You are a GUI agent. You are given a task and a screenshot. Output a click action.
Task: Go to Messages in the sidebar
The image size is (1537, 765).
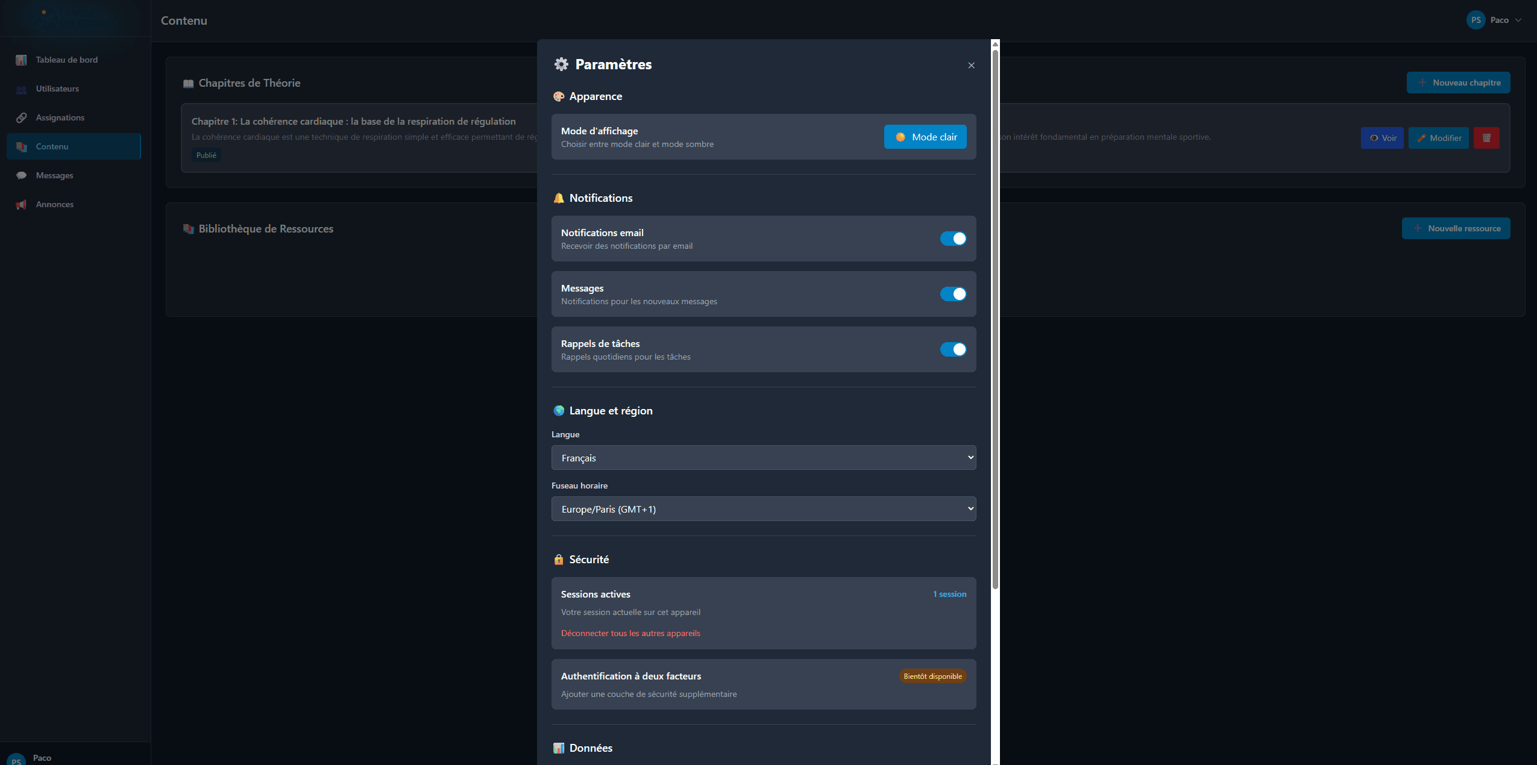click(x=54, y=175)
